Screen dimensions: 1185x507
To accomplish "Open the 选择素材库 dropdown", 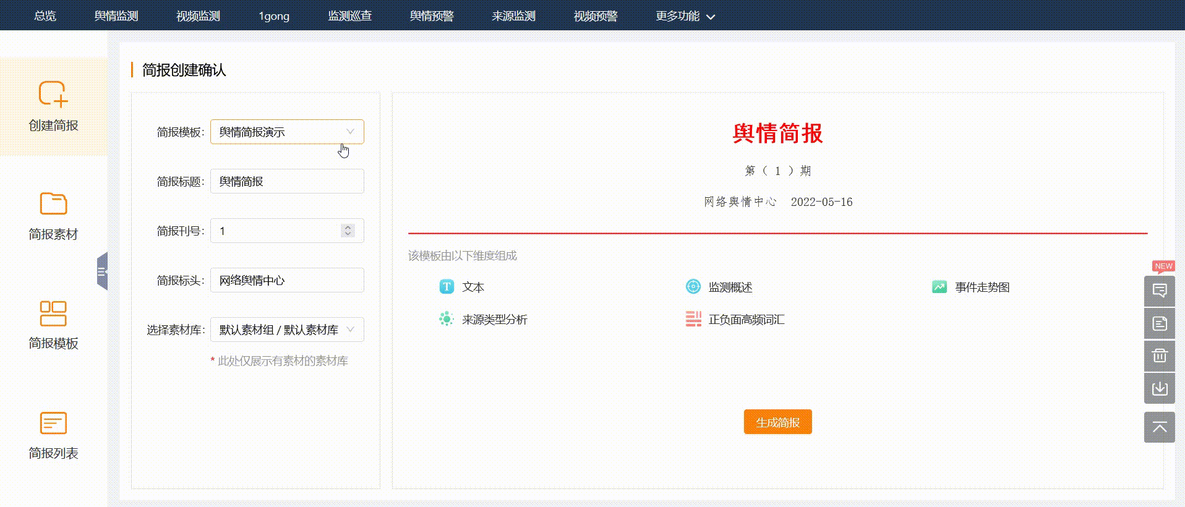I will tap(287, 330).
